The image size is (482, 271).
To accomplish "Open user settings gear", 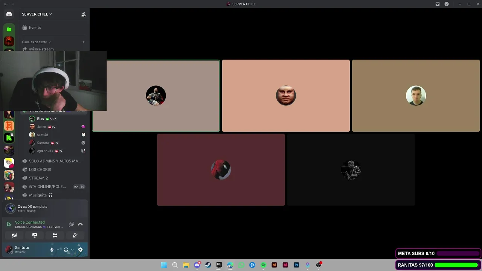I will (80, 250).
